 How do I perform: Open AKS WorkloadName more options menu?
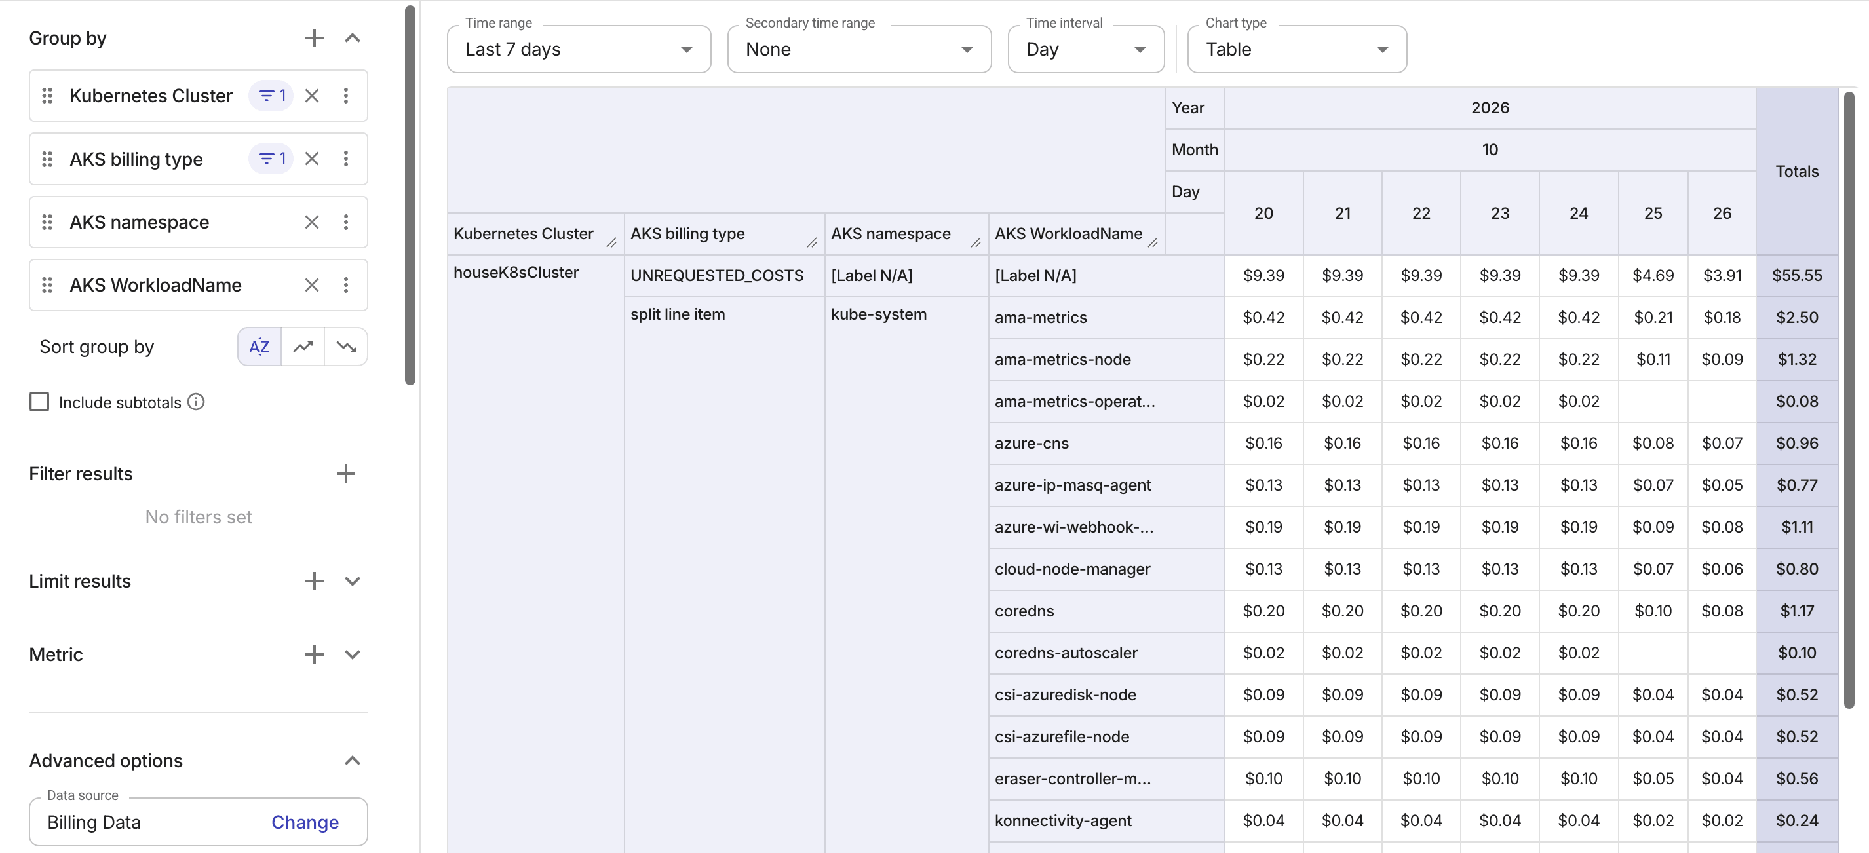[346, 285]
